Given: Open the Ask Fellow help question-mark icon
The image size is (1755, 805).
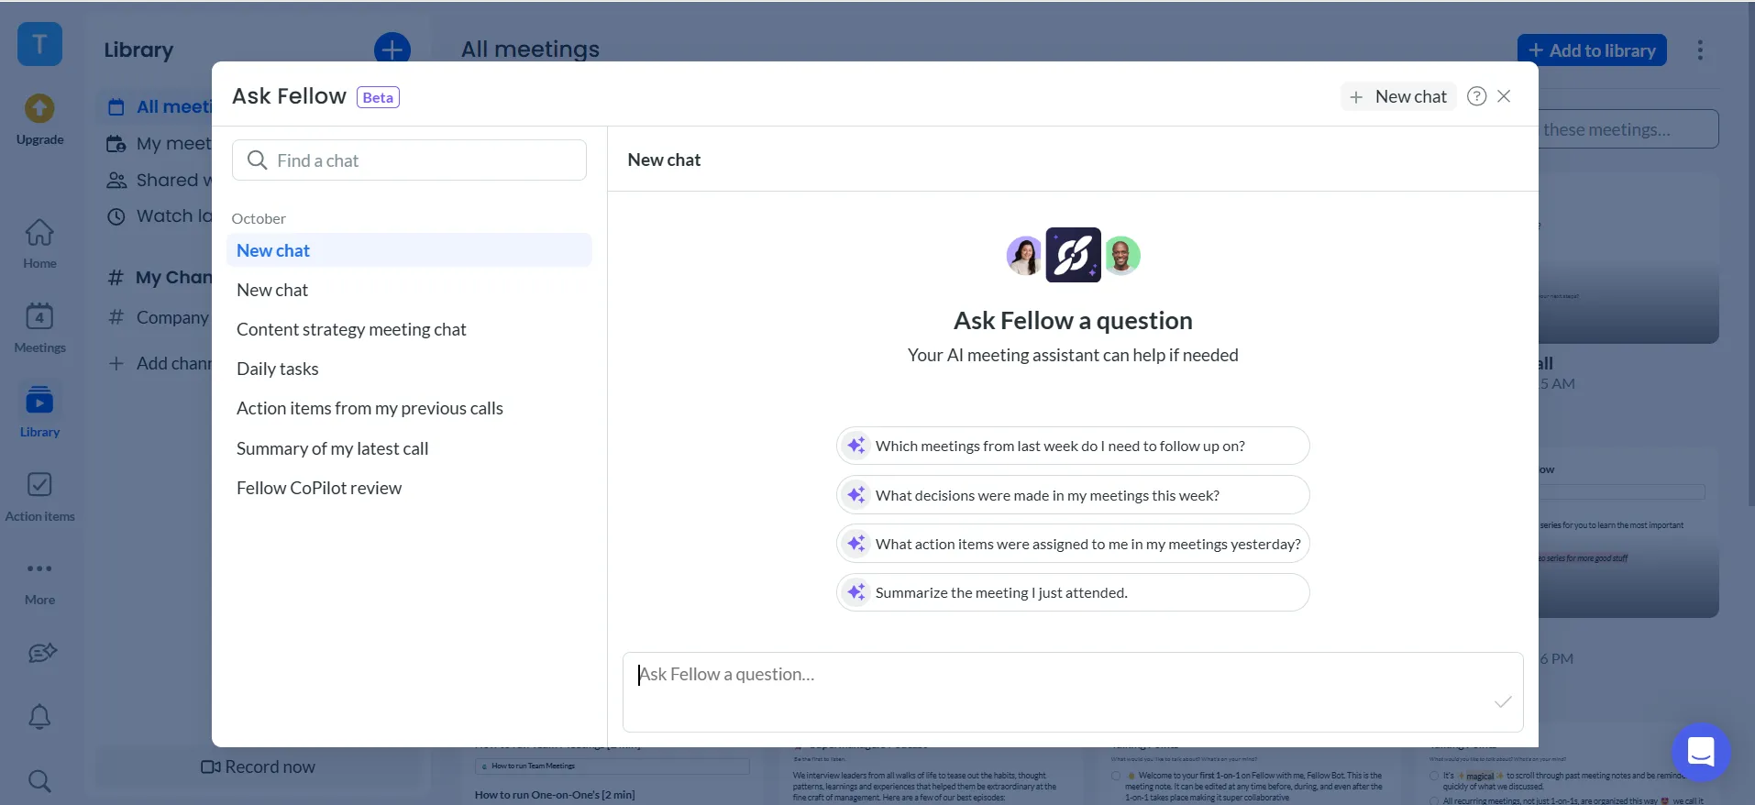Looking at the screenshot, I should pyautogui.click(x=1476, y=96).
